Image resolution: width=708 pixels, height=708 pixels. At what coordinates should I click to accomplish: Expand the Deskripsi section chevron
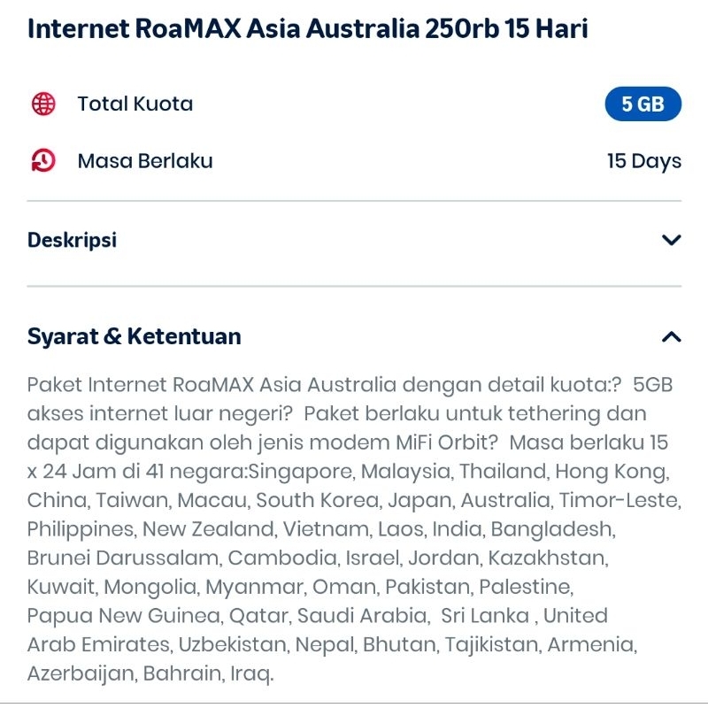pyautogui.click(x=672, y=240)
